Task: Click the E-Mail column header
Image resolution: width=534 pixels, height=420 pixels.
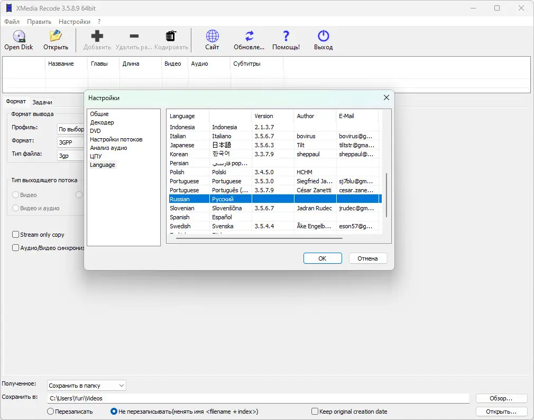Action: pyautogui.click(x=357, y=116)
